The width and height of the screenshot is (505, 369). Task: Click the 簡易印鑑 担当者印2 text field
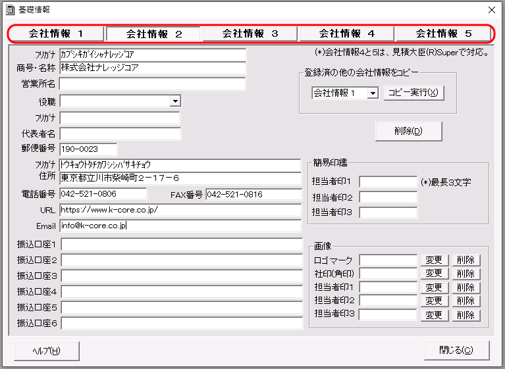pyautogui.click(x=388, y=197)
